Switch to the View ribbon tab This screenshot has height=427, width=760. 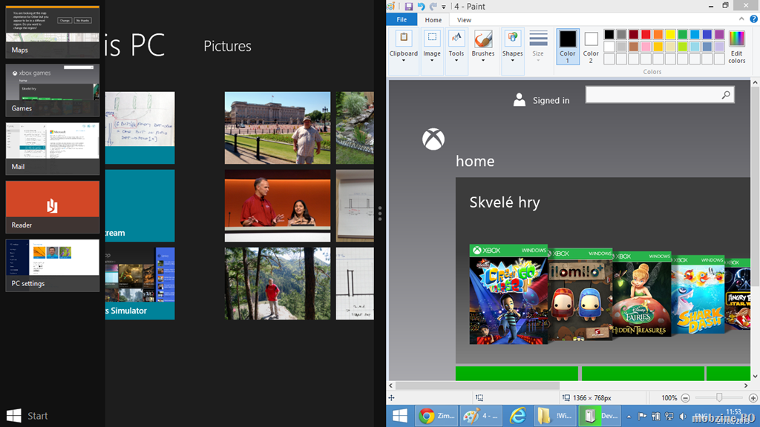tap(464, 20)
